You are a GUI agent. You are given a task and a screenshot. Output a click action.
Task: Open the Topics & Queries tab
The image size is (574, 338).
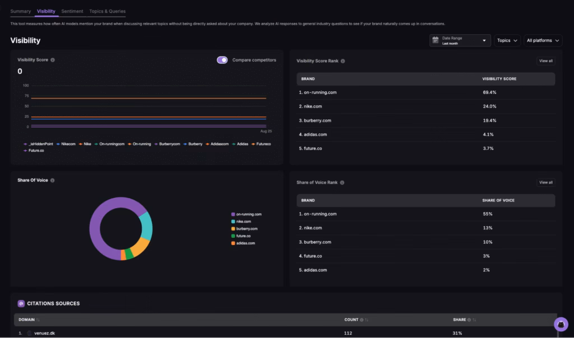pos(107,11)
